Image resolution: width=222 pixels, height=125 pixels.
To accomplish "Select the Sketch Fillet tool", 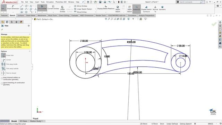I will point(31,12).
